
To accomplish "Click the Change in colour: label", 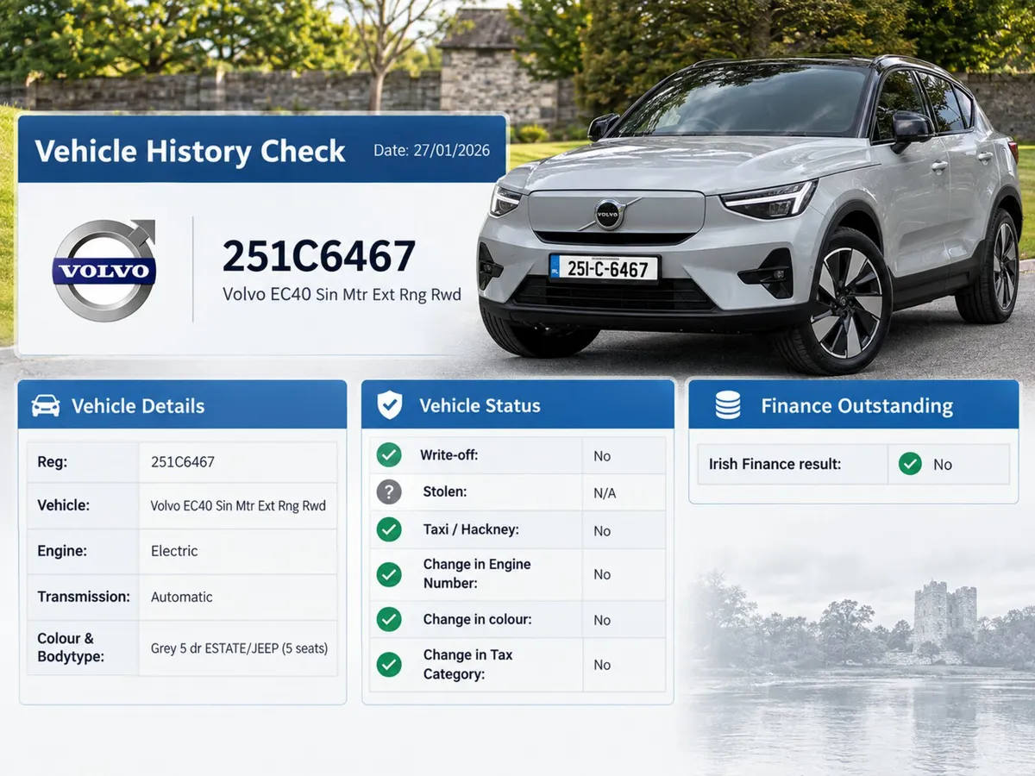I will coord(477,619).
